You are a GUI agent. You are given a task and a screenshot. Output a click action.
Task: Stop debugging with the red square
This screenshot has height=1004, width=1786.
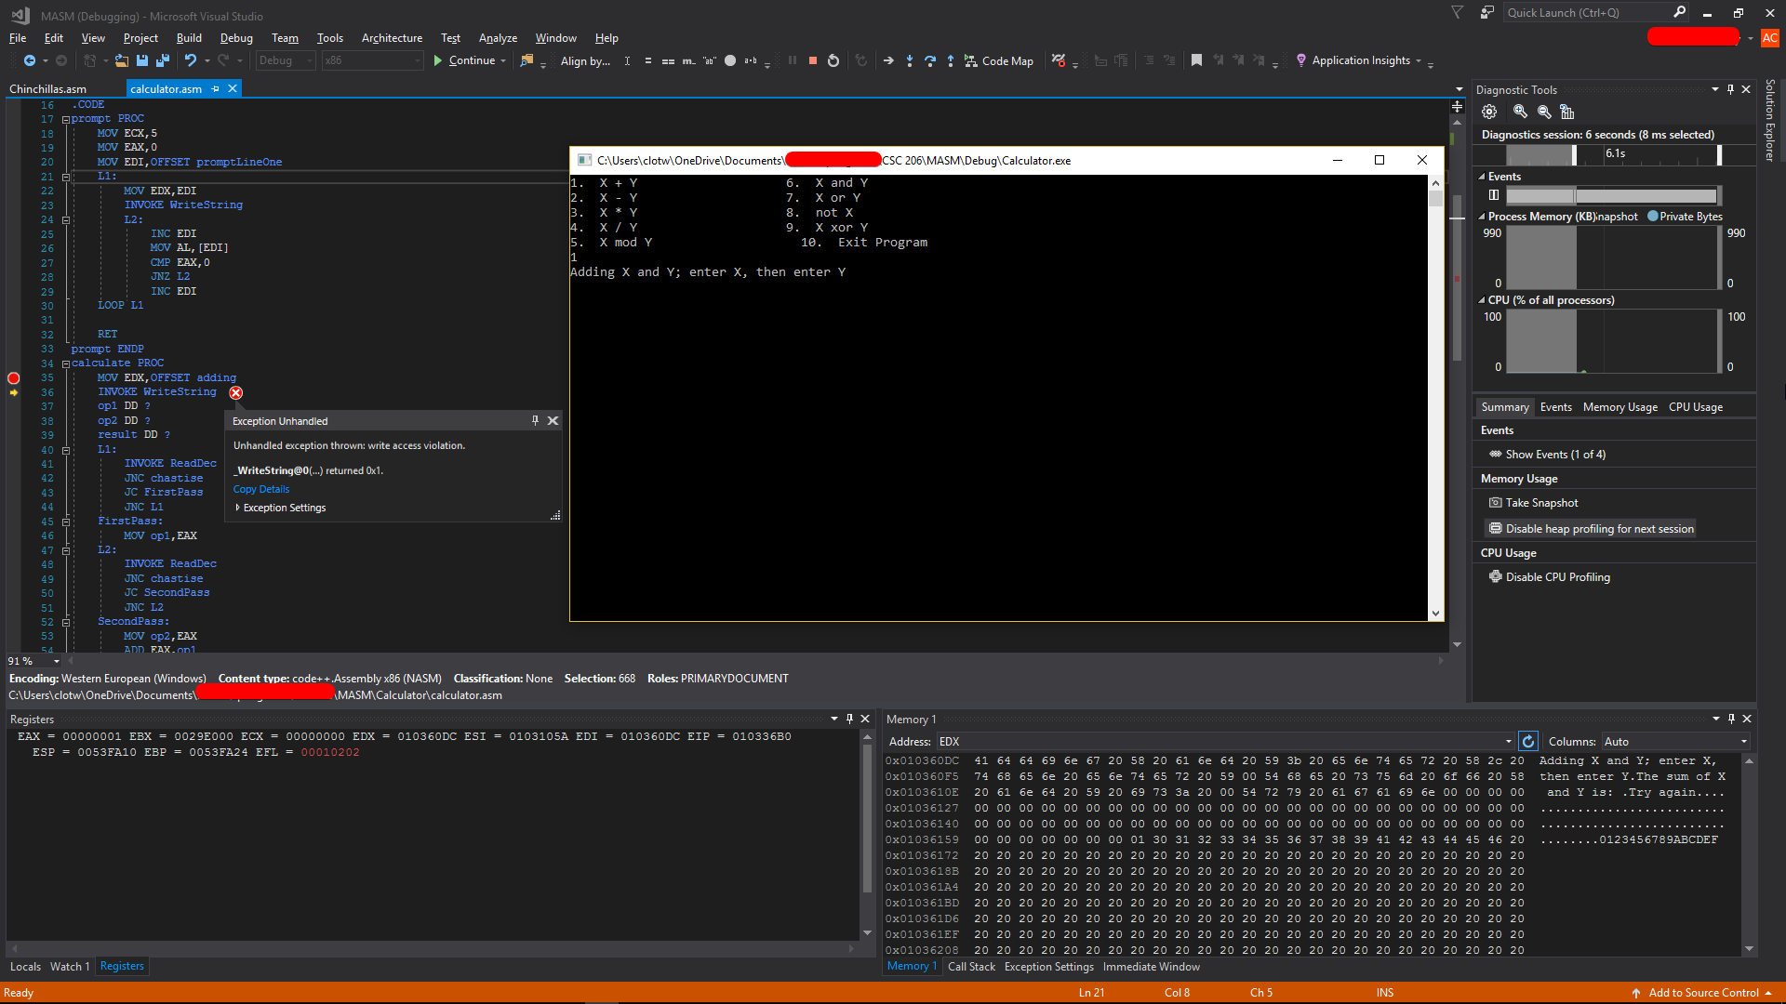(x=813, y=60)
